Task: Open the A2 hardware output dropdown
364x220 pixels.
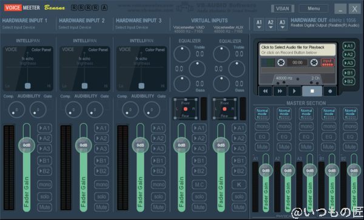Action: (x=271, y=24)
